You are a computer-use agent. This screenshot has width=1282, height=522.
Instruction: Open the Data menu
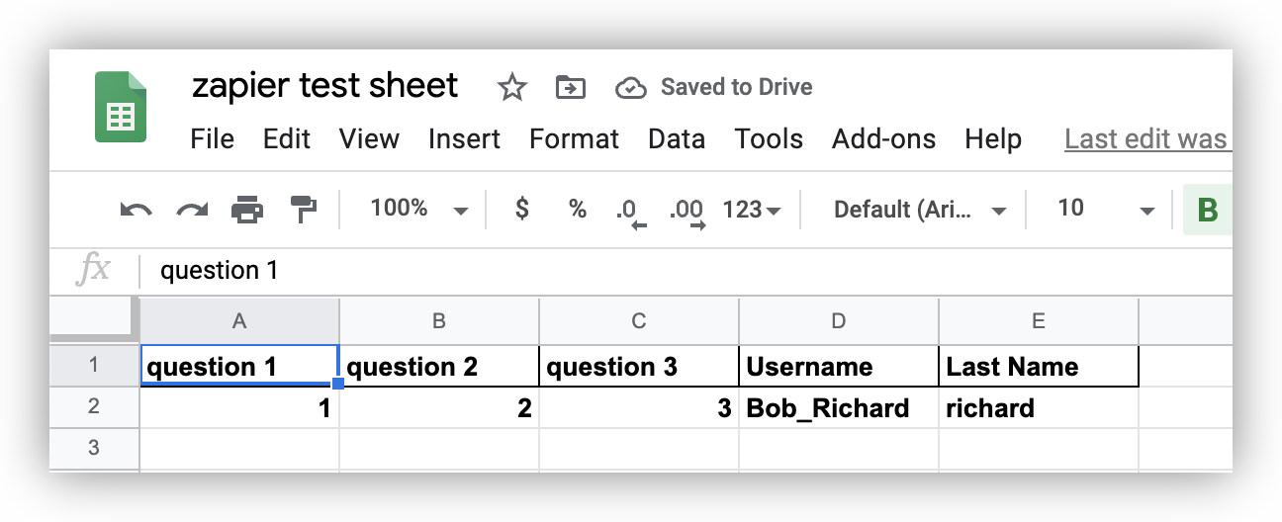677,139
